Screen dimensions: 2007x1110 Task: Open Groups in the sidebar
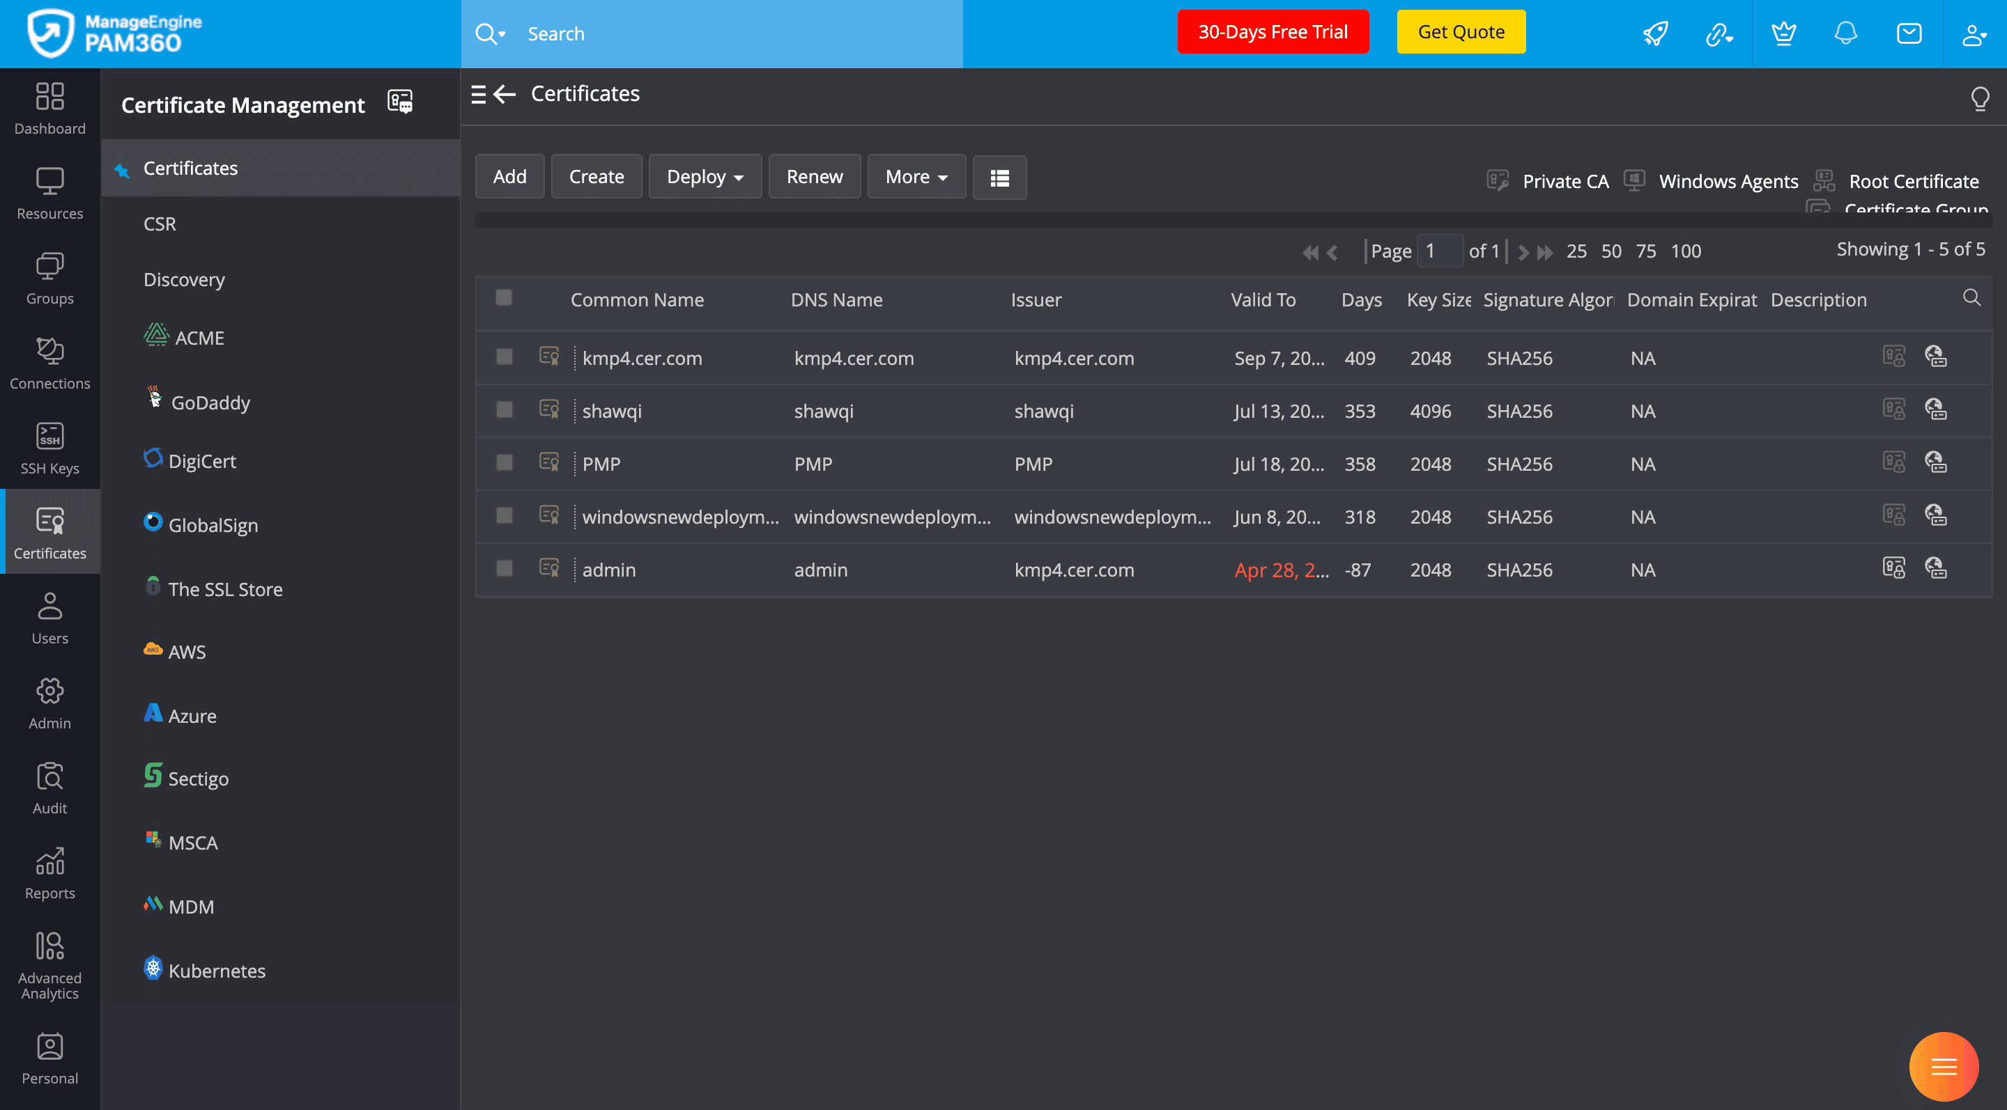[50, 279]
